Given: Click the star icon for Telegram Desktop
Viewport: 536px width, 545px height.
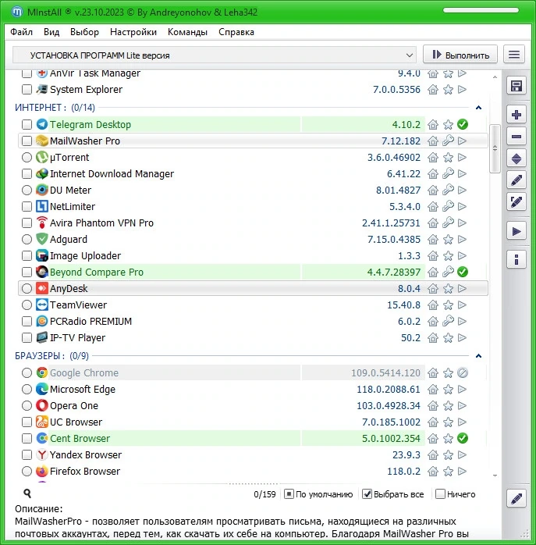Looking at the screenshot, I should [x=448, y=124].
